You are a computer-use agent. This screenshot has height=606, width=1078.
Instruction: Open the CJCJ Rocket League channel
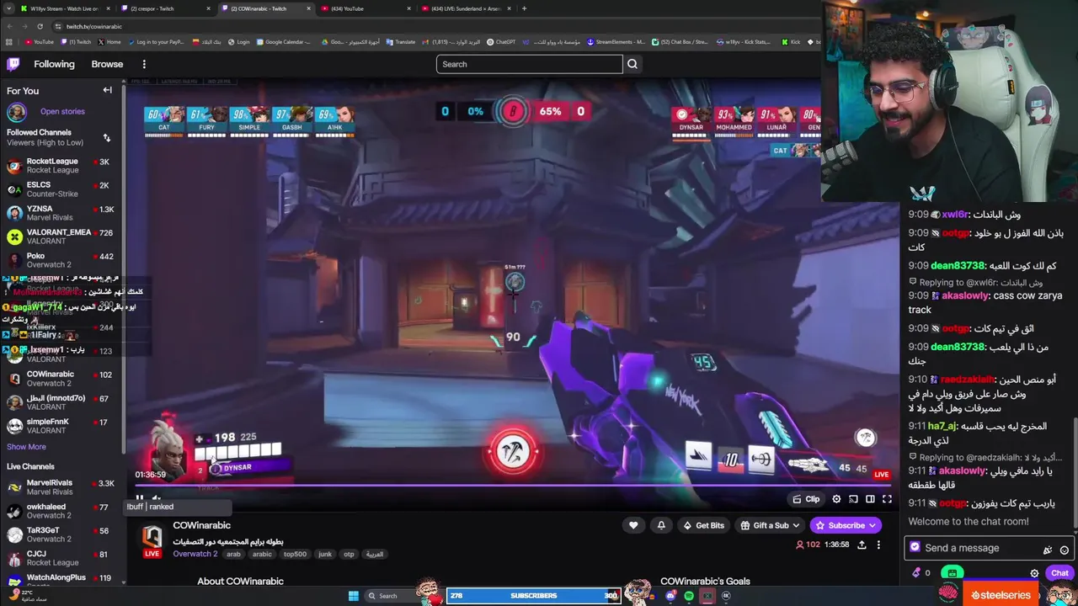click(x=61, y=558)
